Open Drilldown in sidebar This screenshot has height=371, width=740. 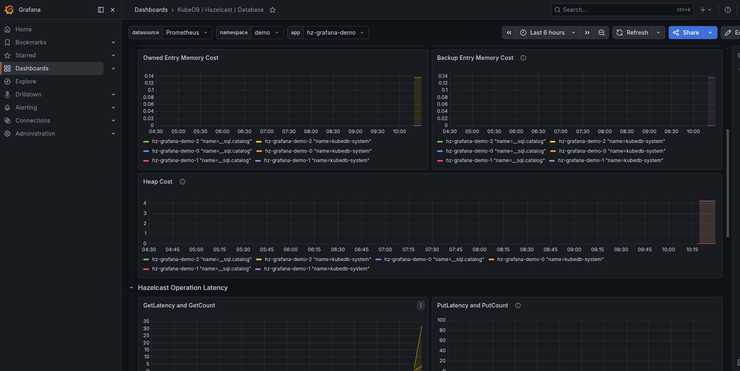28,94
